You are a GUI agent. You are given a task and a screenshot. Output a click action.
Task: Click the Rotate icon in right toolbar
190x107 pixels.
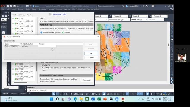coord(172,42)
